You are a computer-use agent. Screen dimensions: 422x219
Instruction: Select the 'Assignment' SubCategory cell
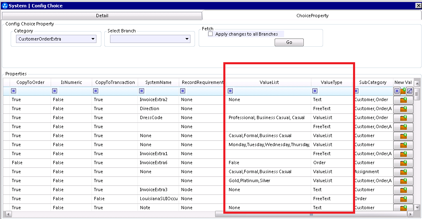[373, 172]
